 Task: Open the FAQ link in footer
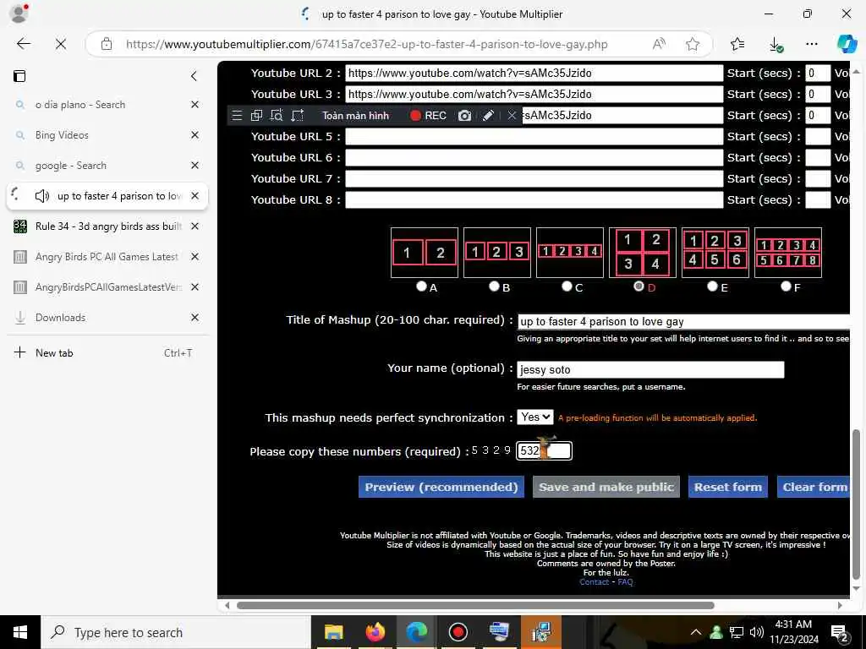625,581
